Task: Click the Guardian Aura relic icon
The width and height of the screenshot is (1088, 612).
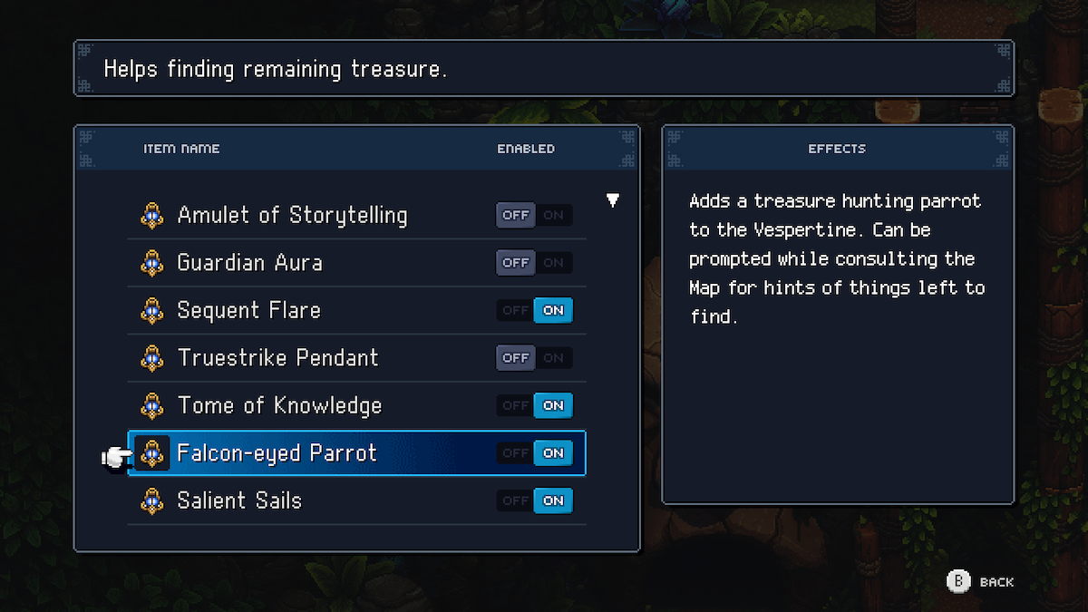Action: tap(152, 263)
